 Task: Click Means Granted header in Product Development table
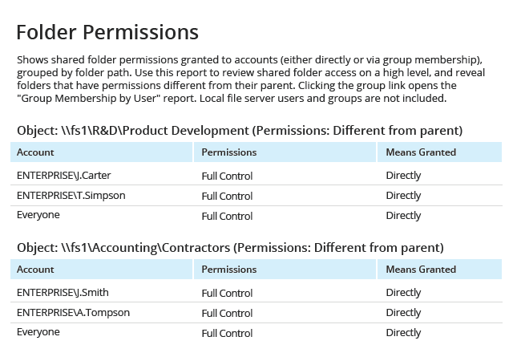[x=421, y=152]
